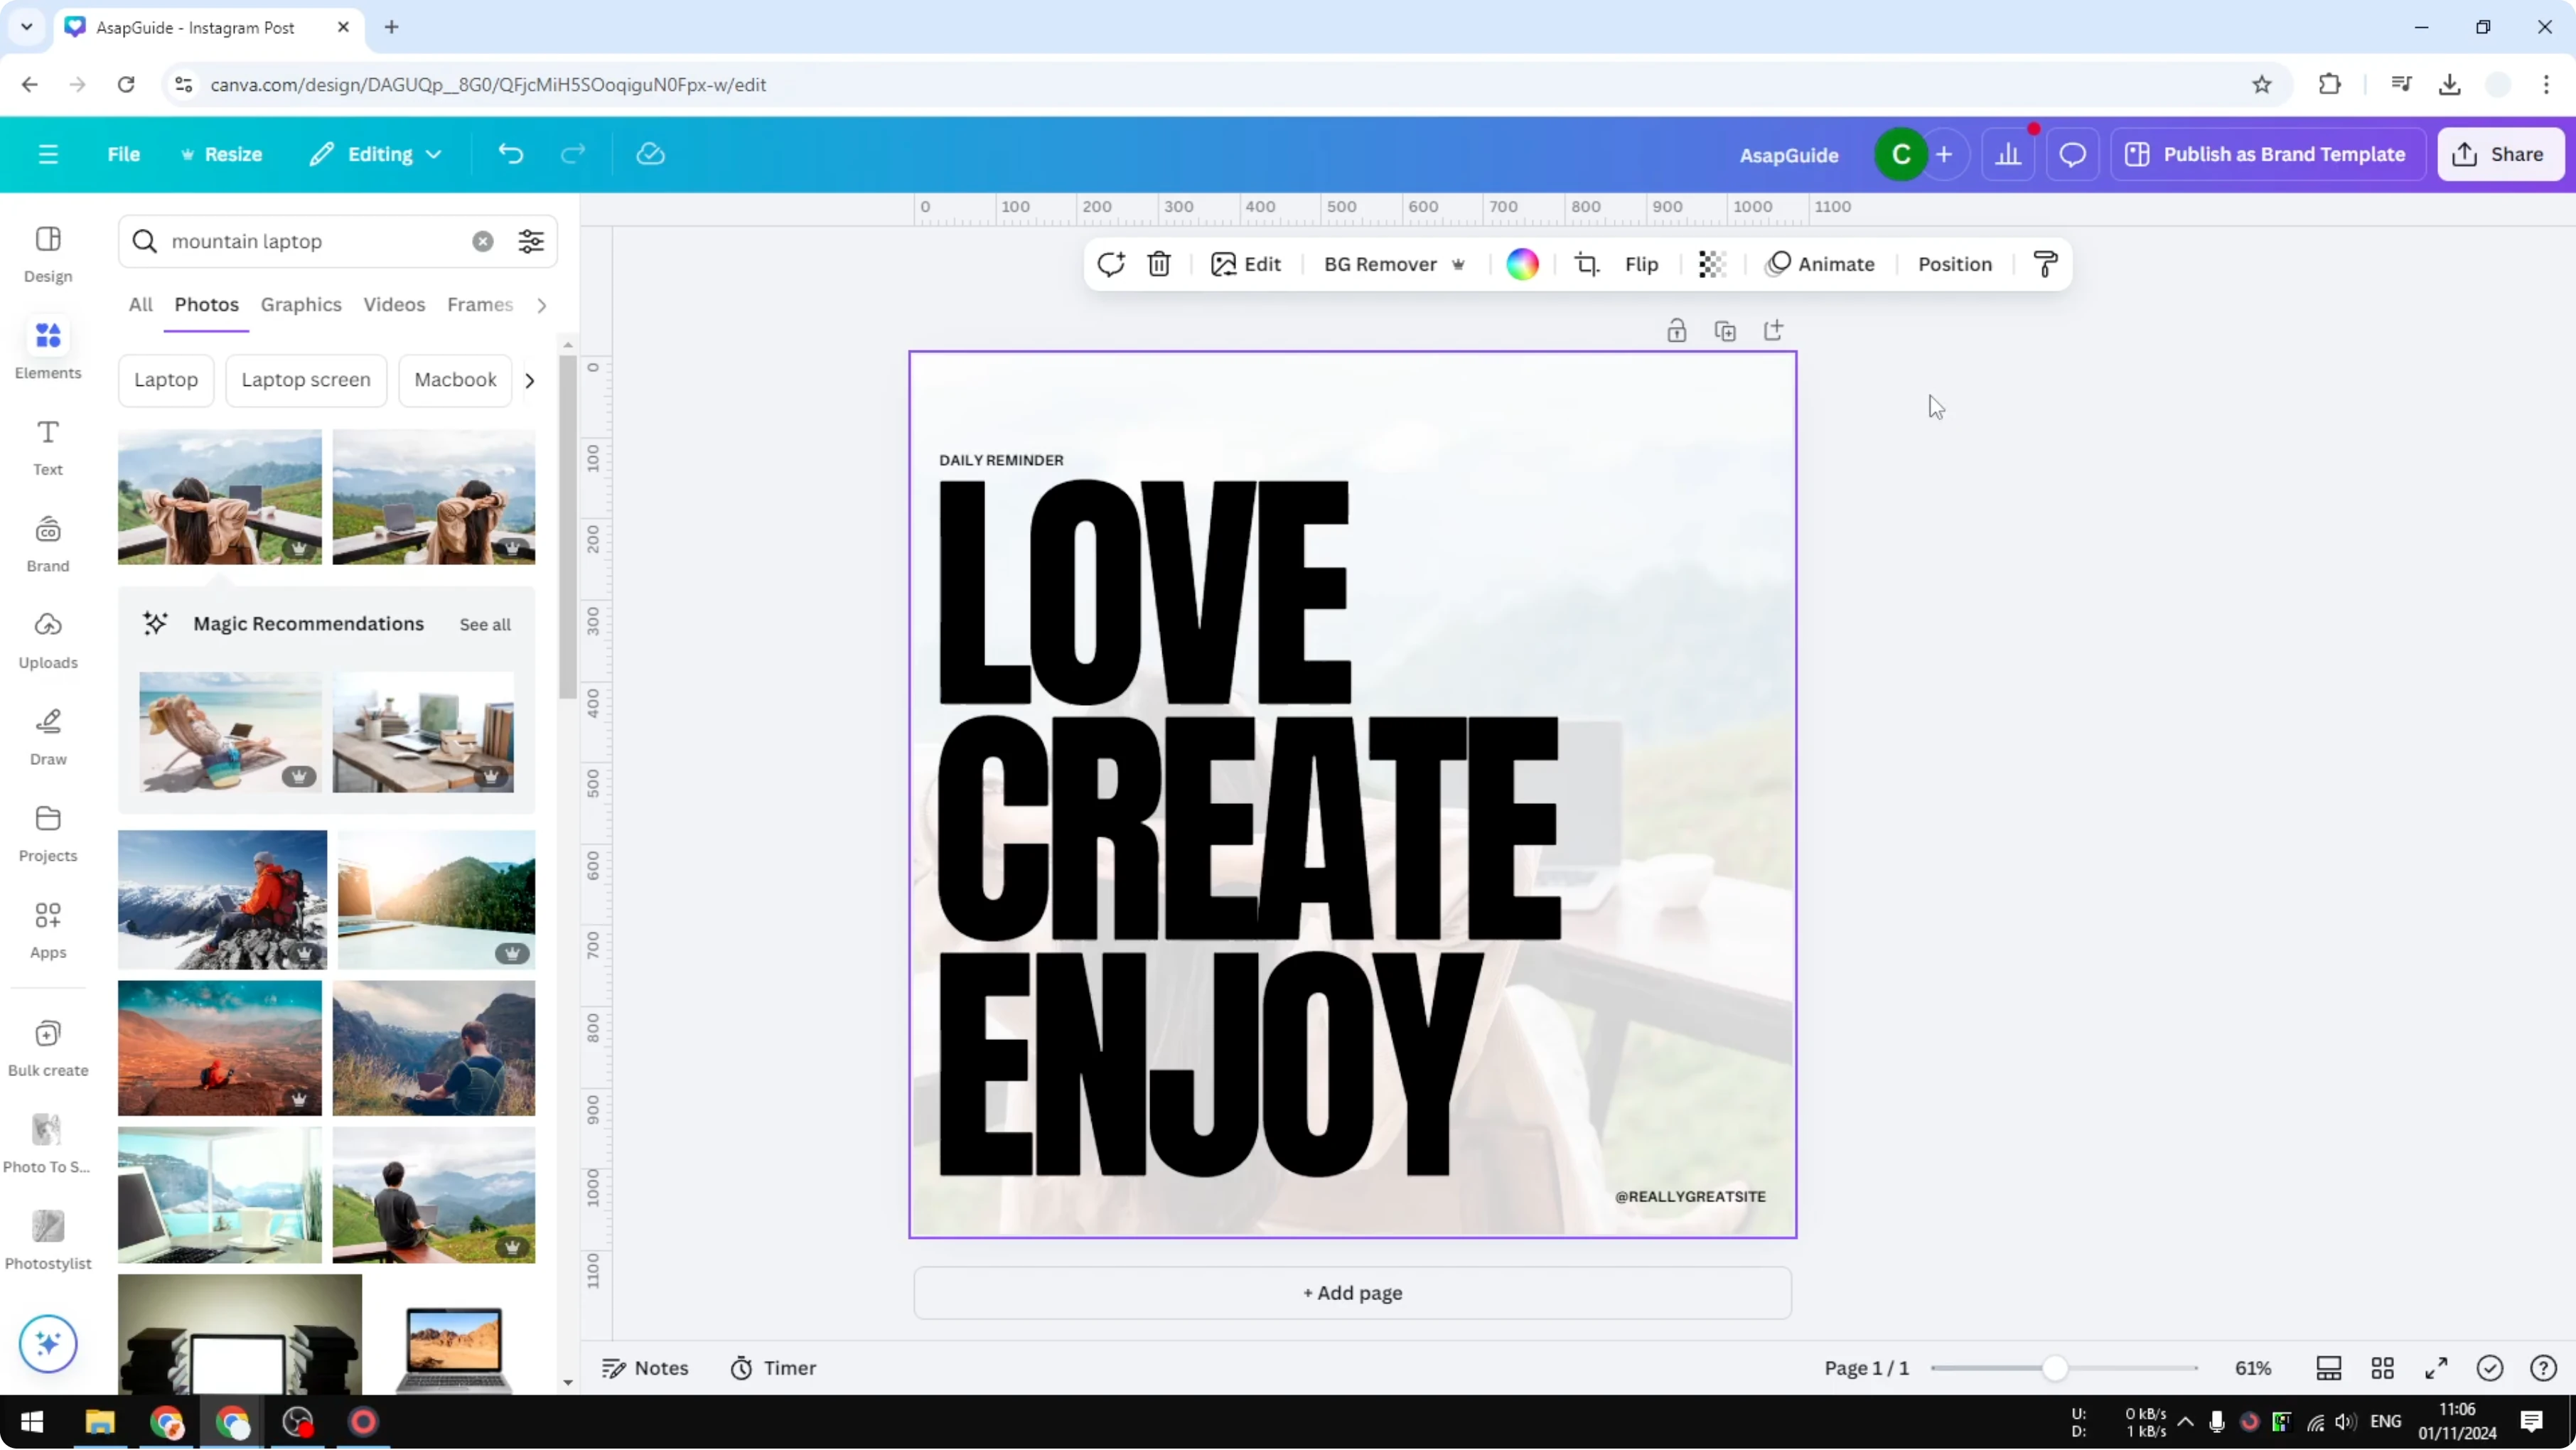2576x1450 pixels.
Task: Open Google Chrome from the taskbar
Action: pos(166,1422)
